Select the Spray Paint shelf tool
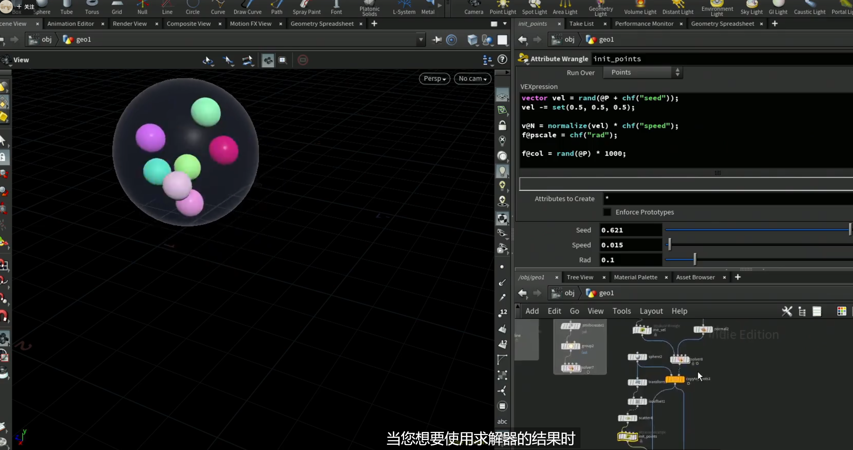 [306, 8]
